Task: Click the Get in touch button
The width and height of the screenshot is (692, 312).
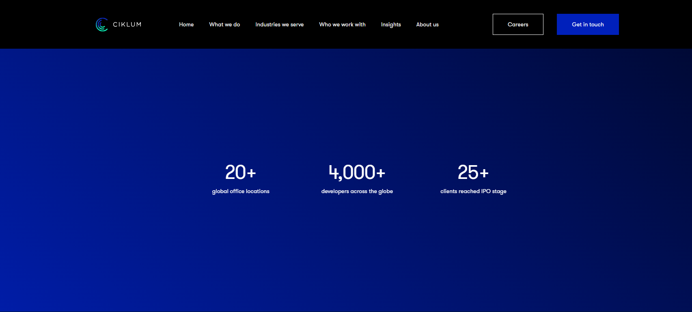Action: (588, 24)
